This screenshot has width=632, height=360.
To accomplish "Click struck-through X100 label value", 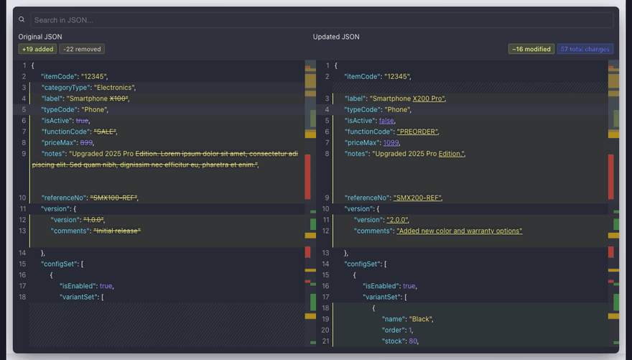I will pos(118,98).
